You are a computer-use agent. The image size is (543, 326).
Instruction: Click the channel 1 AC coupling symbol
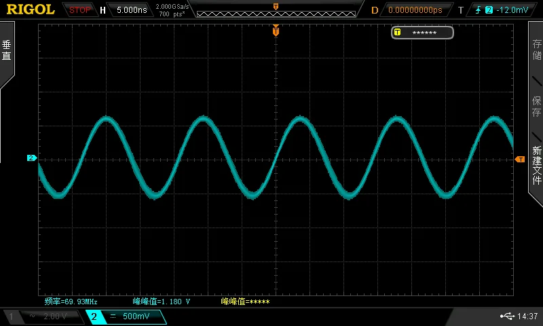point(32,316)
